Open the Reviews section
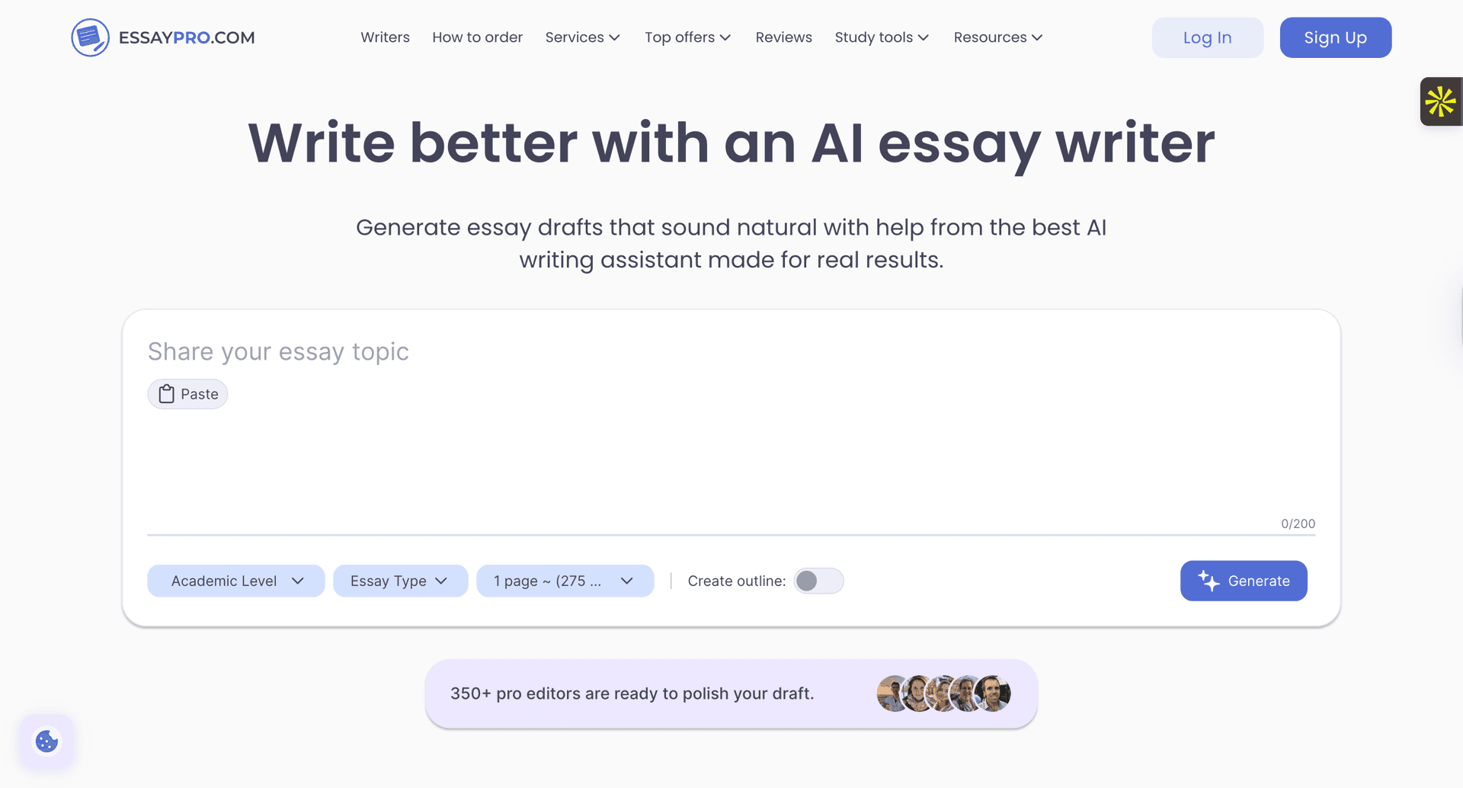The image size is (1463, 788). pyautogui.click(x=783, y=37)
